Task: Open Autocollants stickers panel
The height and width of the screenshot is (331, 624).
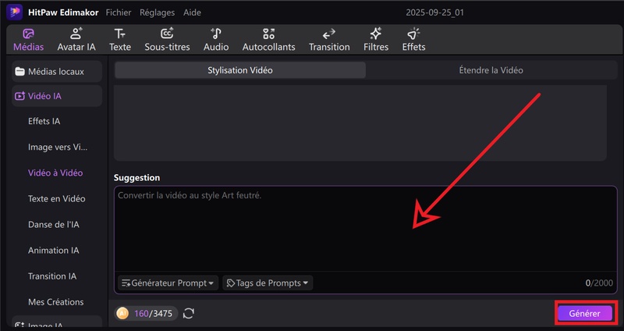Action: coord(268,40)
